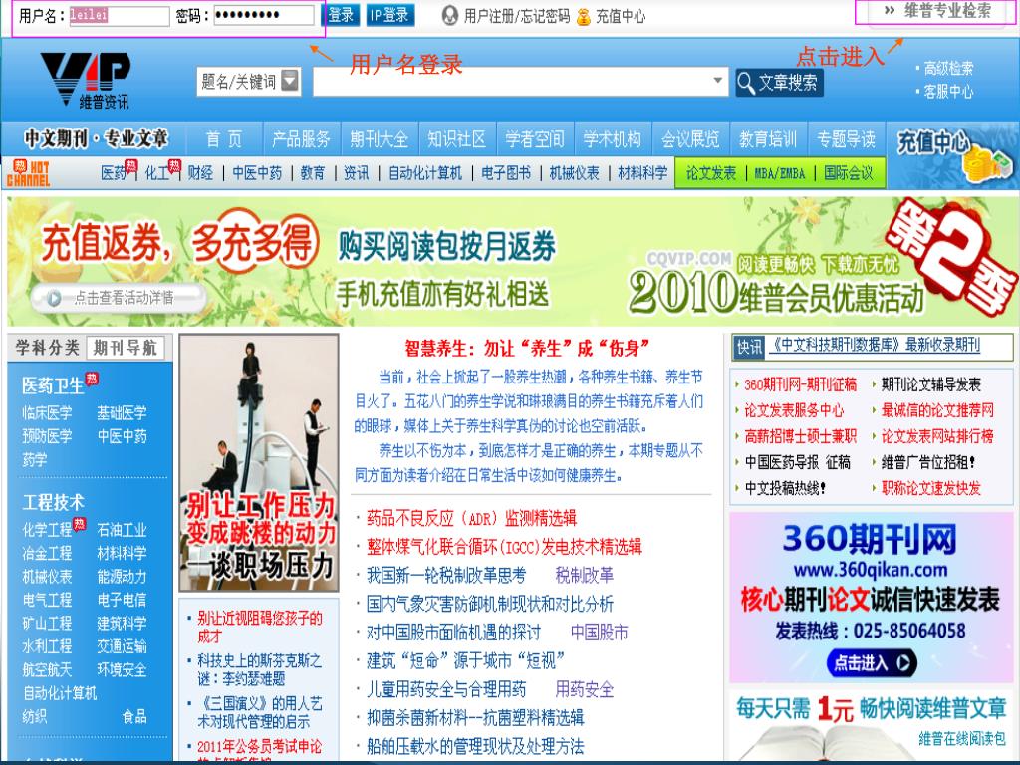Open 航空航天 subject category
1020x765 pixels.
click(x=47, y=670)
